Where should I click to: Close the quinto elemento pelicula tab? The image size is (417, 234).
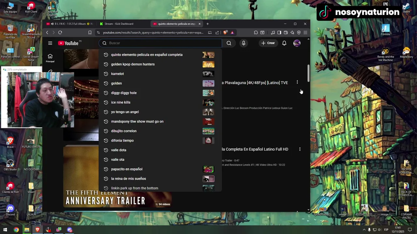[x=199, y=24]
